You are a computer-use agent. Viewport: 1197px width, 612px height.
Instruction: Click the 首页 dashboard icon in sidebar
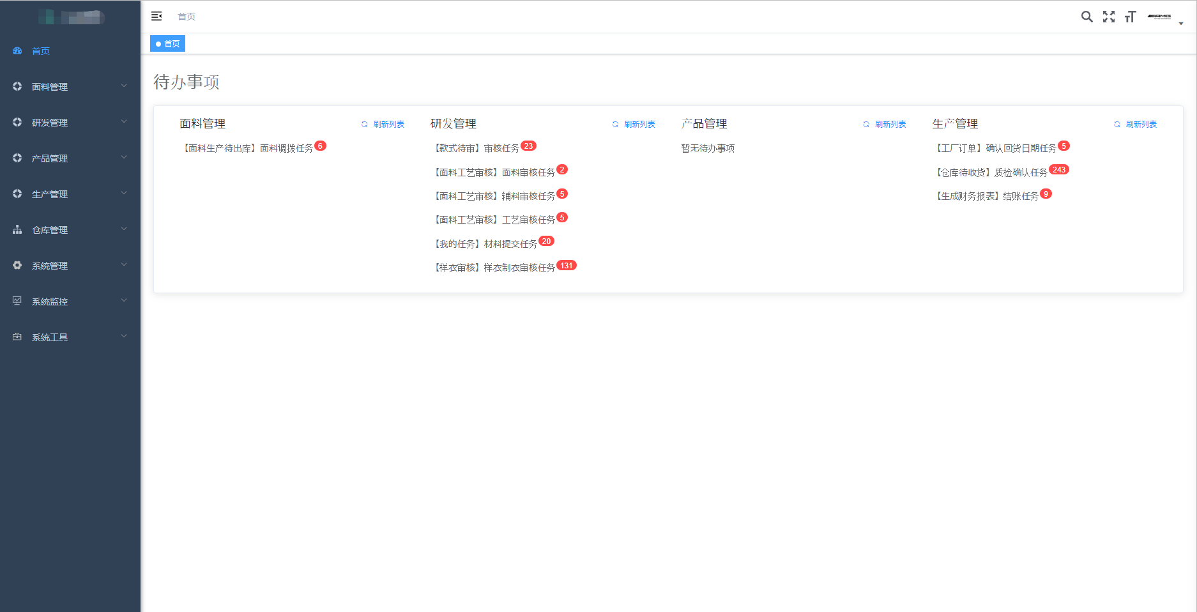click(x=17, y=51)
